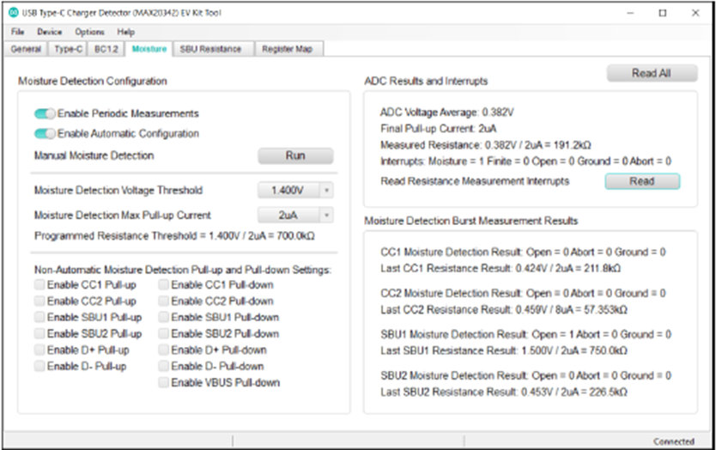Toggle Enable Periodic Measurements switch
Image resolution: width=716 pixels, height=450 pixels.
(45, 113)
